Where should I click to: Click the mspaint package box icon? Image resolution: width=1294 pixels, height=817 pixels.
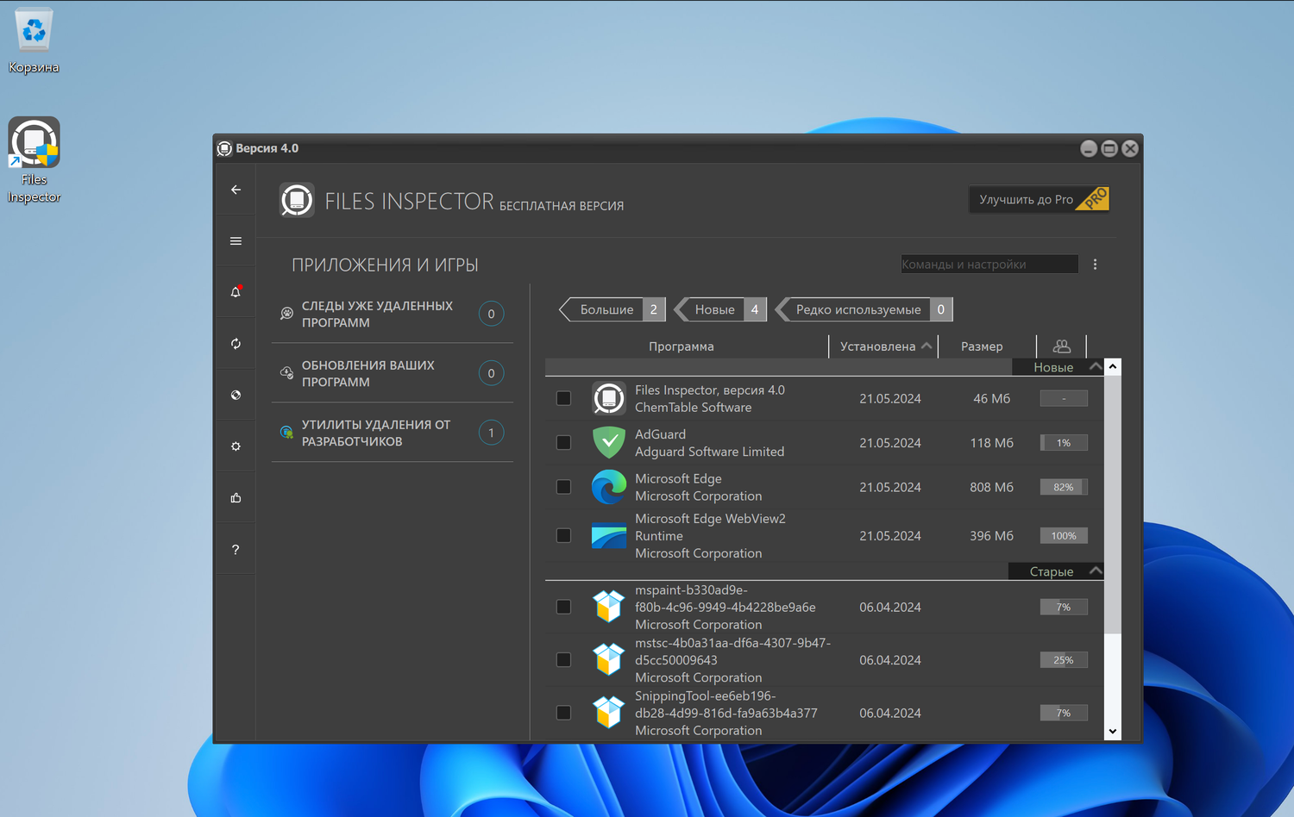click(x=609, y=607)
